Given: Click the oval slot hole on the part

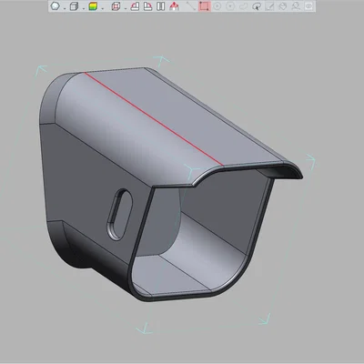Looking at the screenshot, I should click(x=119, y=214).
